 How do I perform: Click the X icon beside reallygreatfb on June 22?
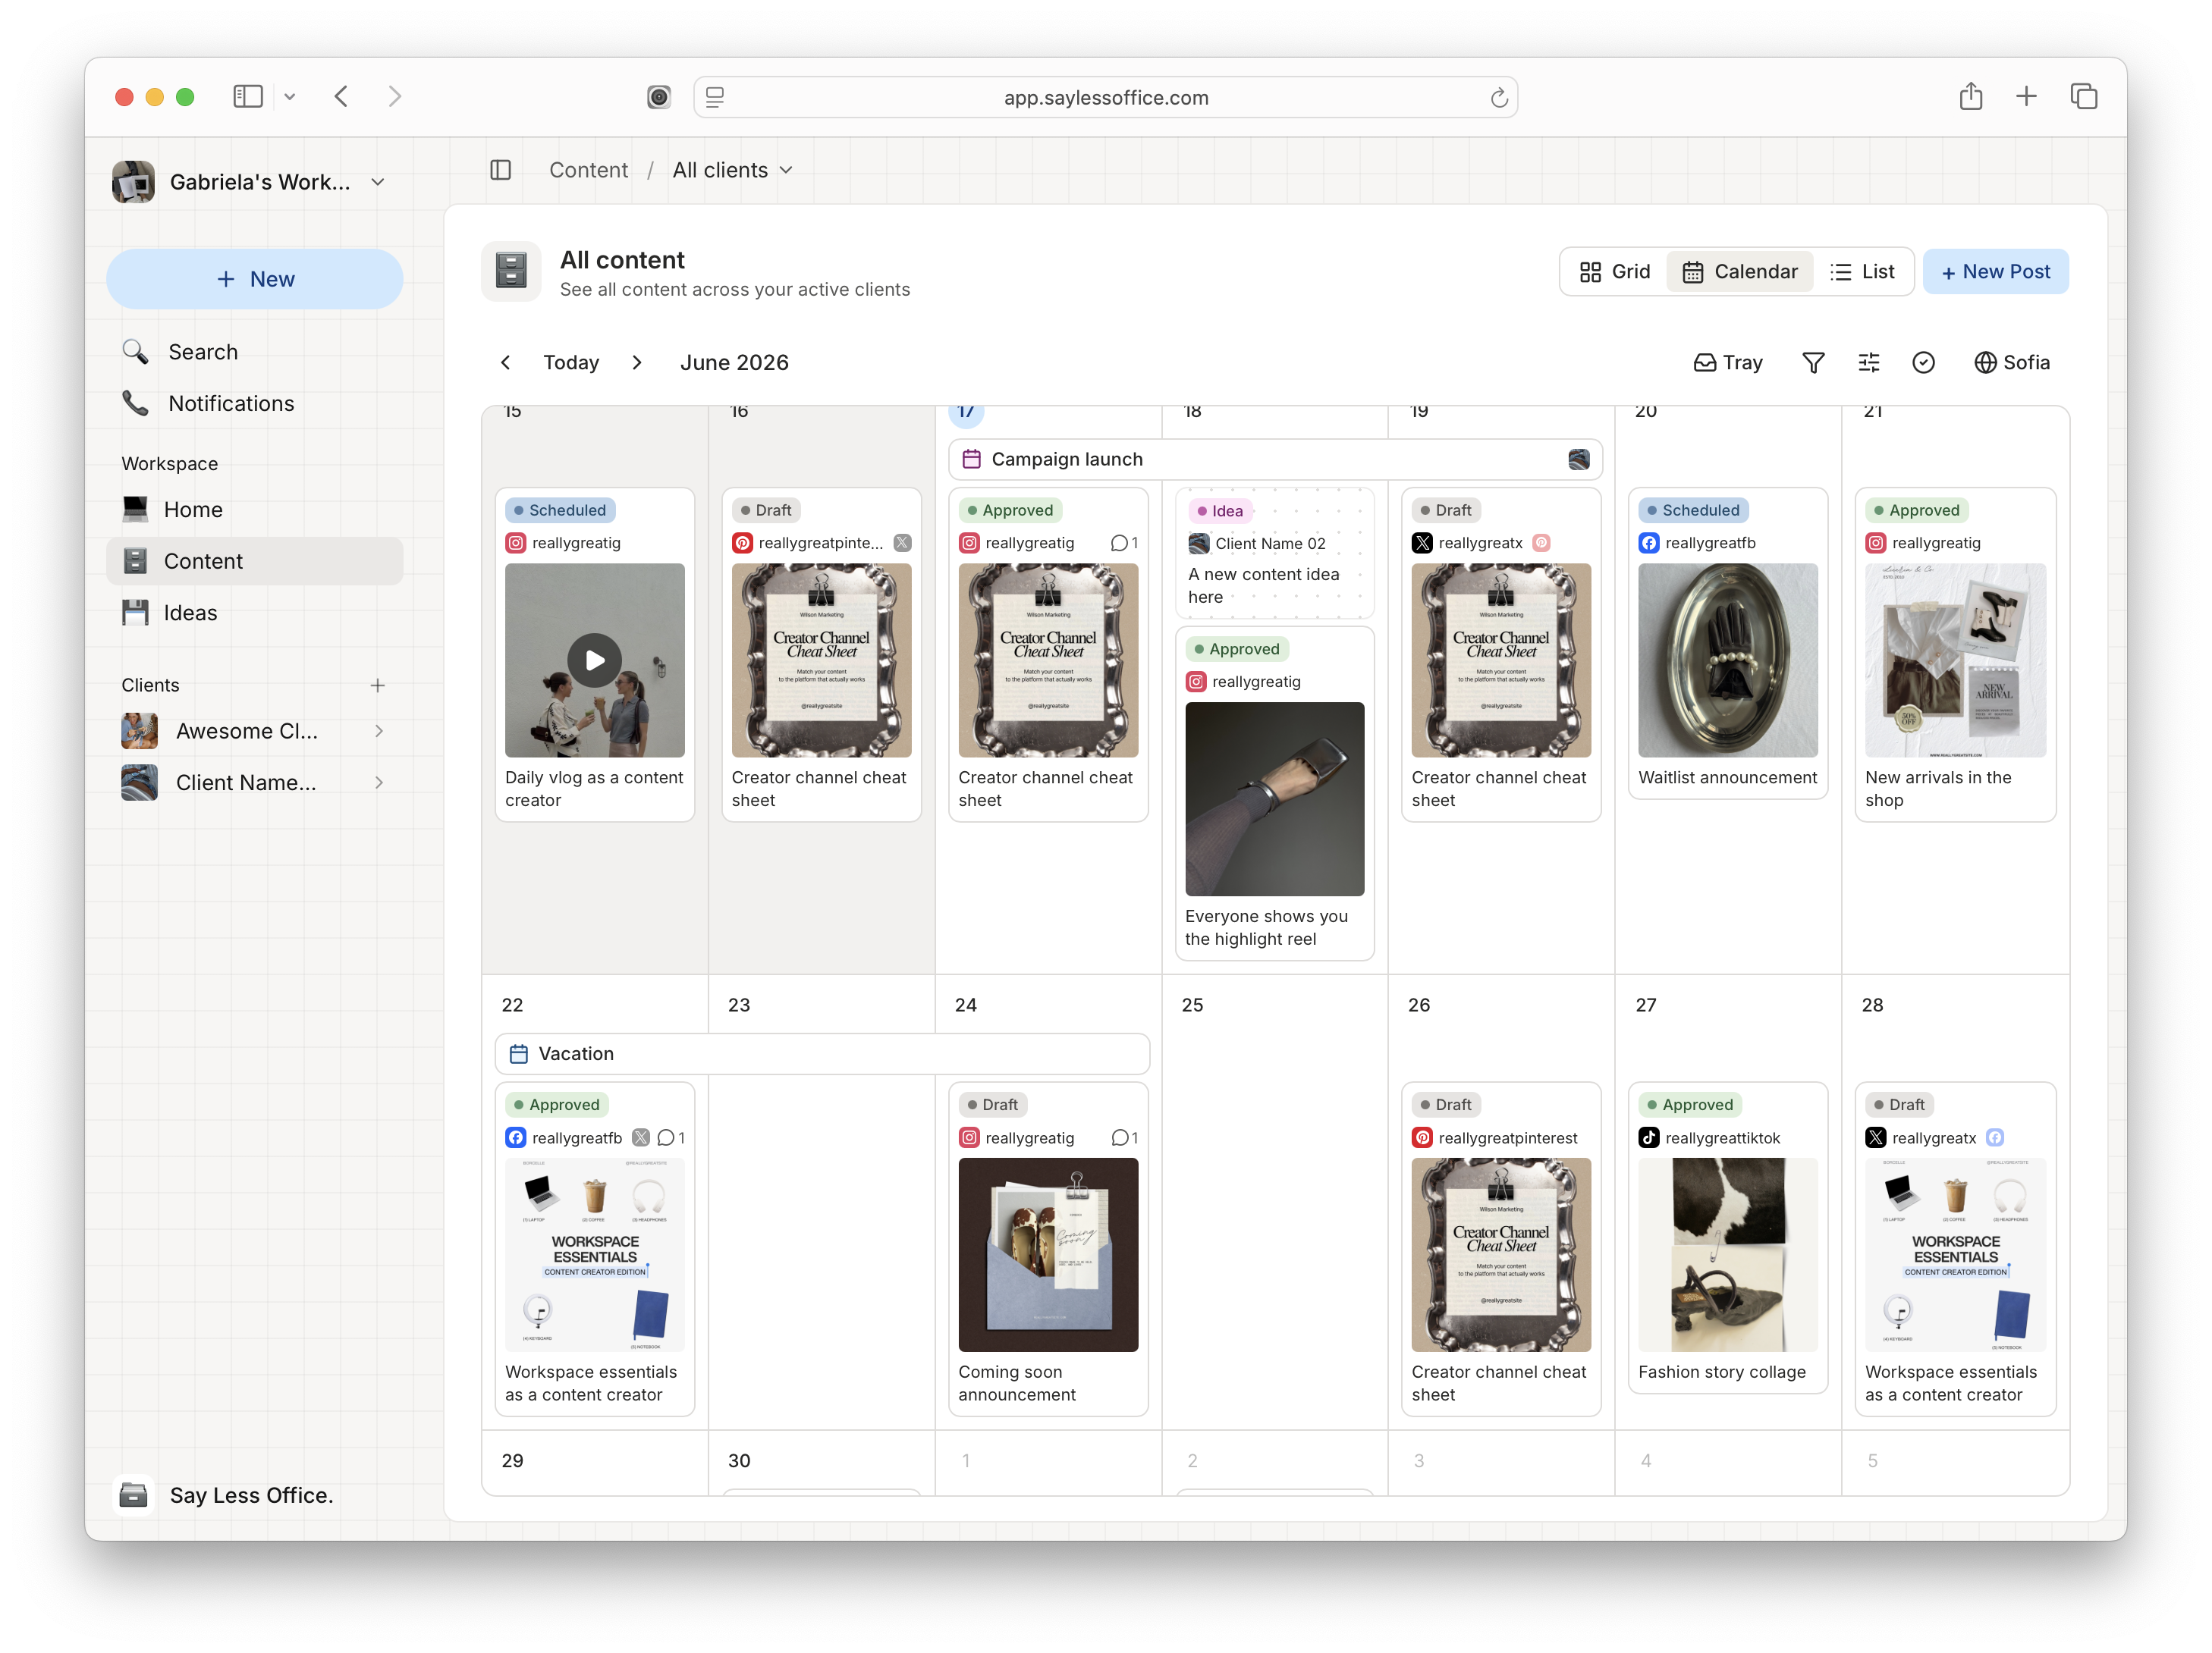pos(640,1138)
